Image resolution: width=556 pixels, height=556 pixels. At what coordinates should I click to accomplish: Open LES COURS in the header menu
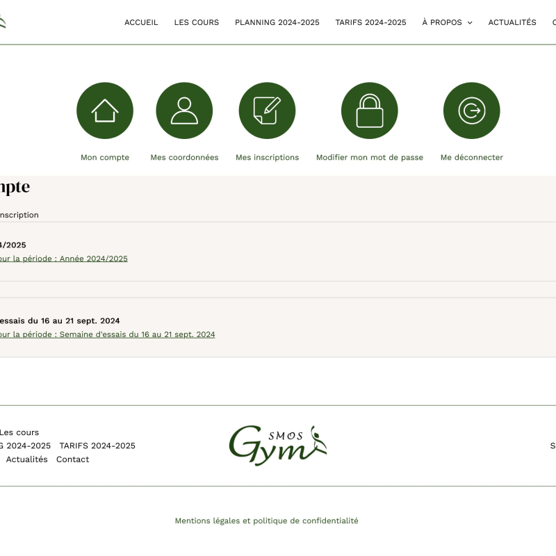196,22
